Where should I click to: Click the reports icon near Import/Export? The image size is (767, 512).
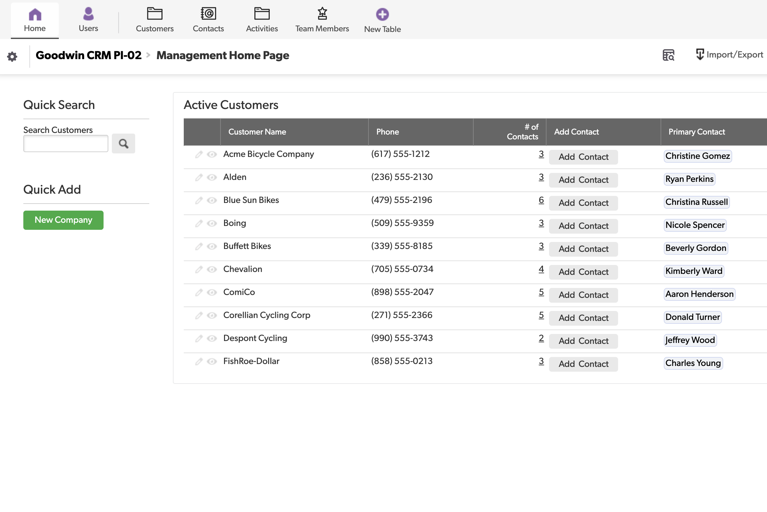(668, 55)
